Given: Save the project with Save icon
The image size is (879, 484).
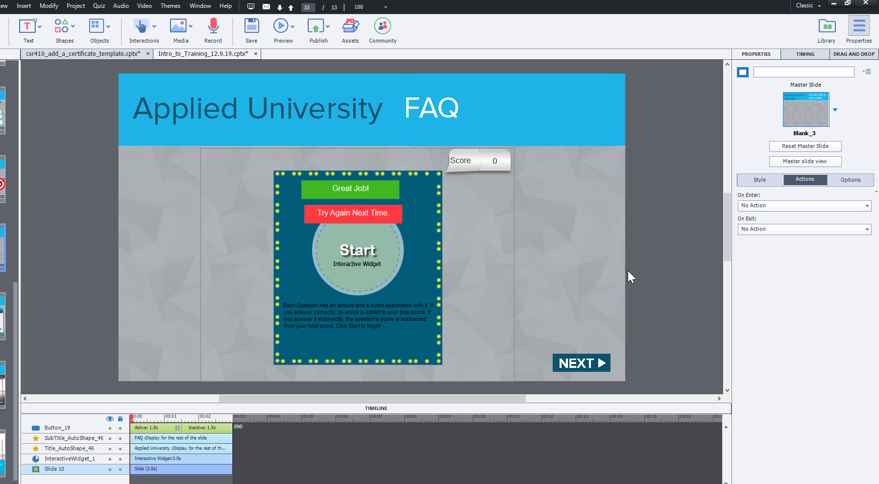Looking at the screenshot, I should [251, 26].
